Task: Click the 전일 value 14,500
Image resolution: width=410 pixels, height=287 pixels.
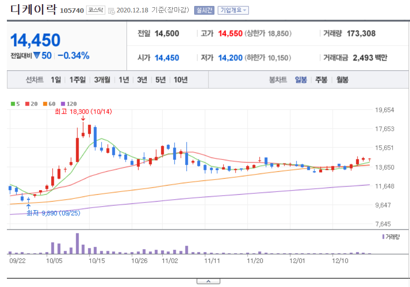Action: tap(167, 34)
